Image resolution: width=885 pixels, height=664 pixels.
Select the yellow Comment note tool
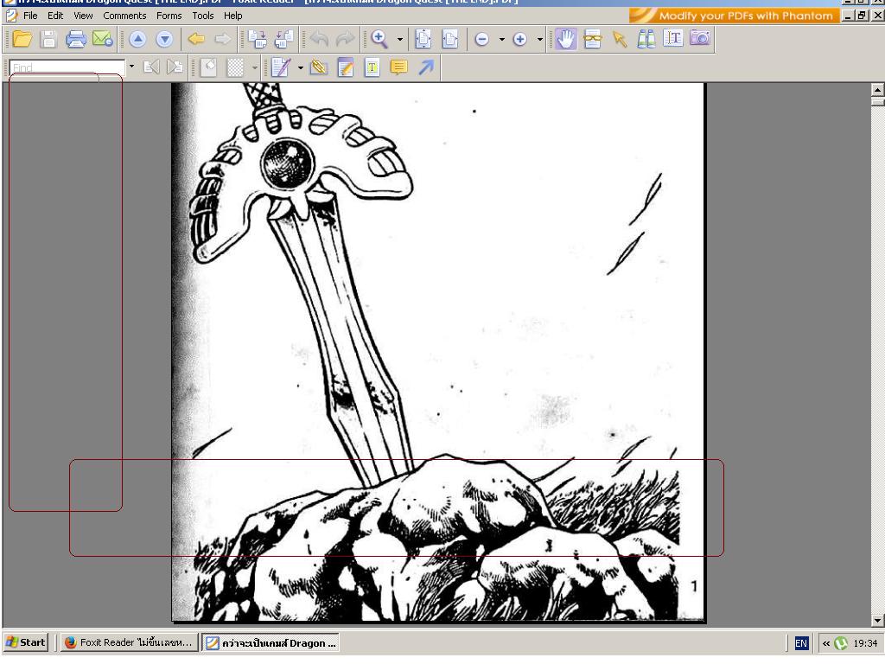399,67
